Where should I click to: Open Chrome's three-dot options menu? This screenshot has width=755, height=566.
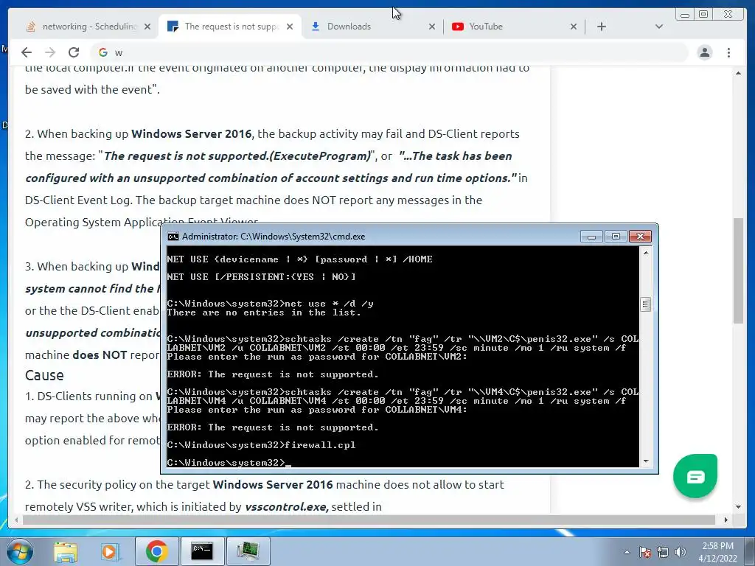click(x=728, y=52)
